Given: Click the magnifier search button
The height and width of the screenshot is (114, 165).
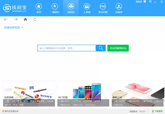Looking at the screenshot, I should [101, 48].
